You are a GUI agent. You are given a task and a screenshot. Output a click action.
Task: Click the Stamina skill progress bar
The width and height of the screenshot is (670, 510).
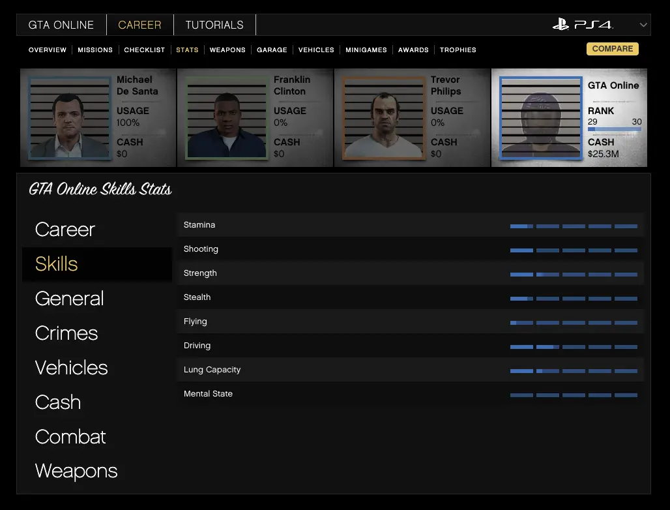tap(574, 226)
